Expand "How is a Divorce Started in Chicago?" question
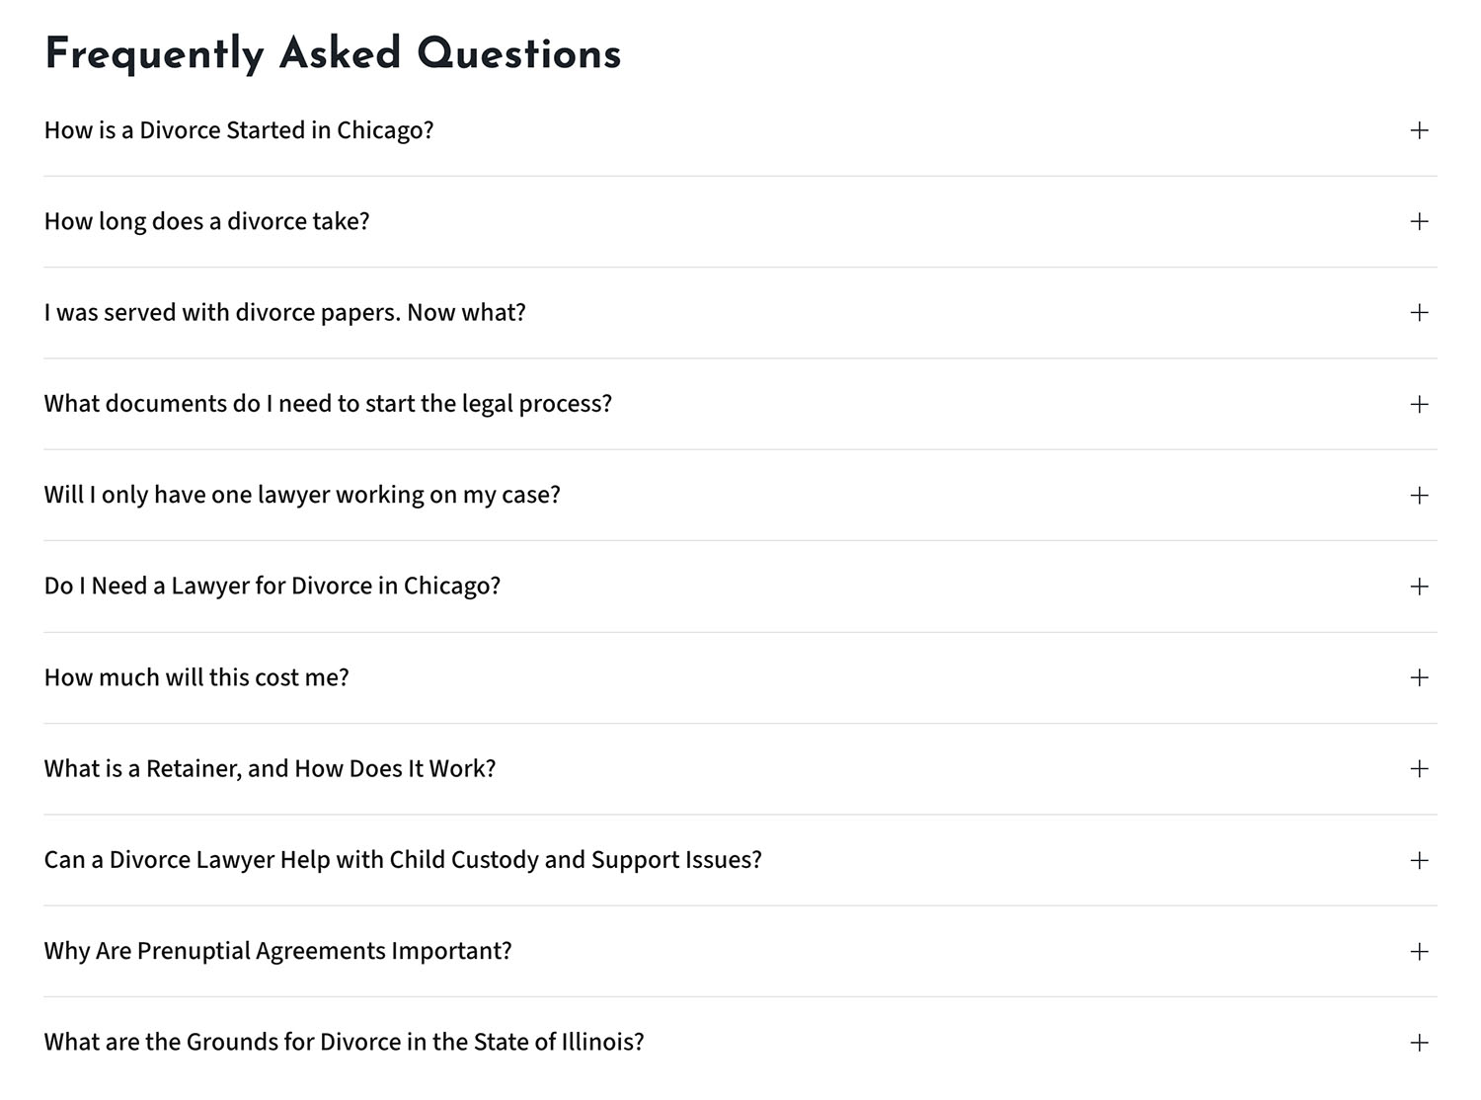 click(x=239, y=130)
